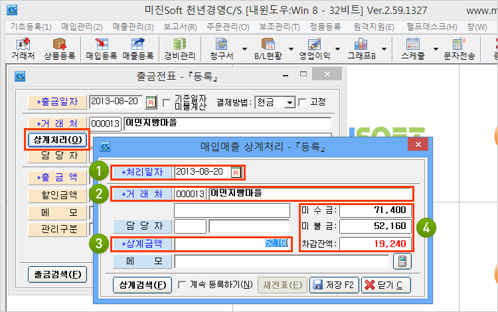Click the dialog 메모 text field

[x=282, y=261]
